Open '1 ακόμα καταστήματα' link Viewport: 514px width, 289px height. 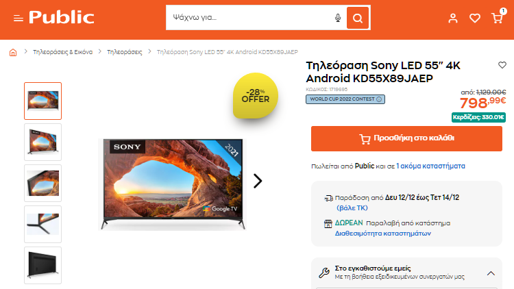[x=430, y=166]
